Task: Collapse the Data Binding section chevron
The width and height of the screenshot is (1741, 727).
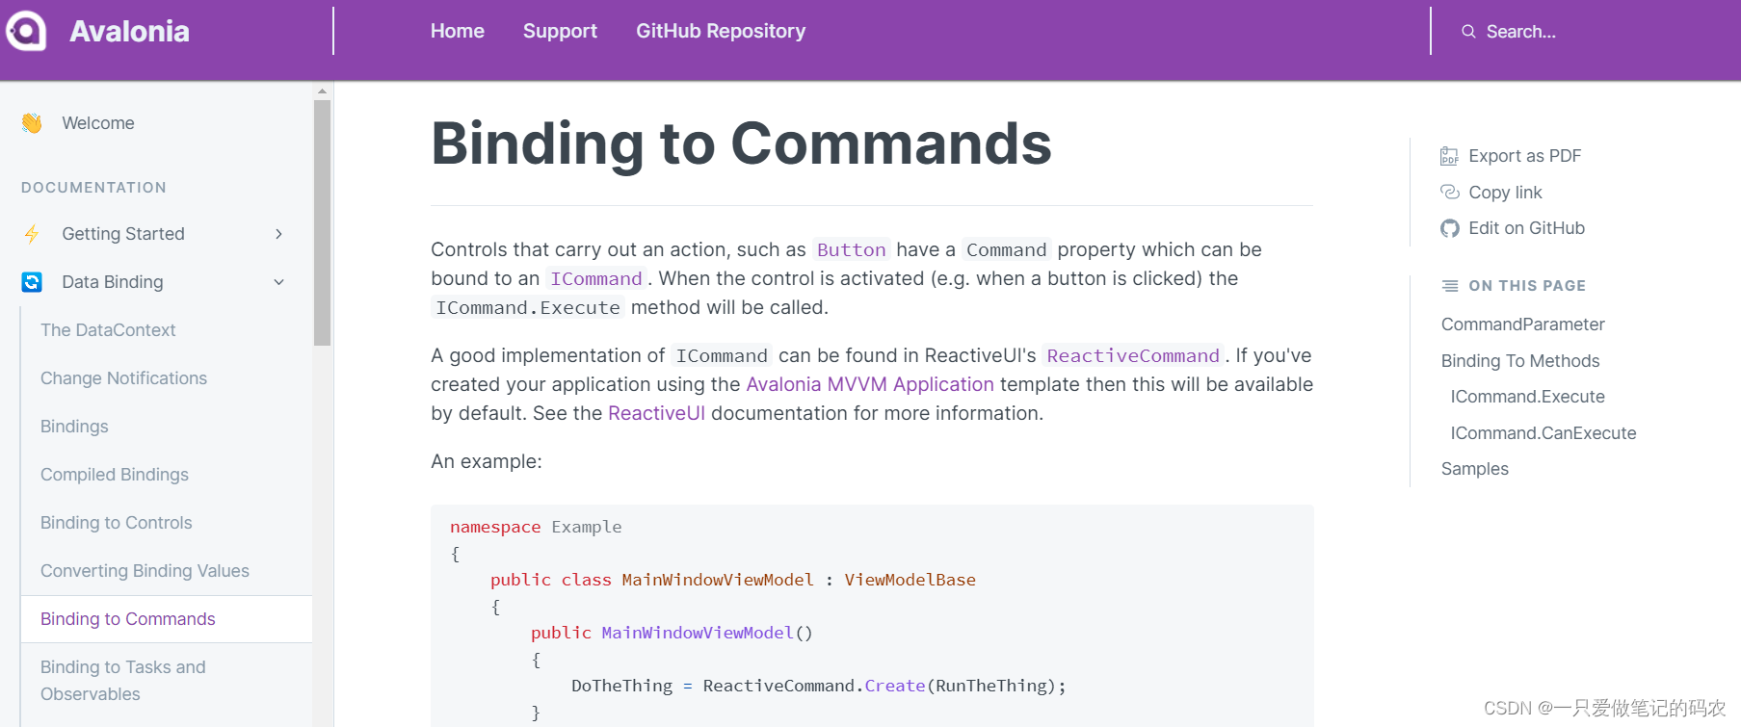Action: pos(278,282)
